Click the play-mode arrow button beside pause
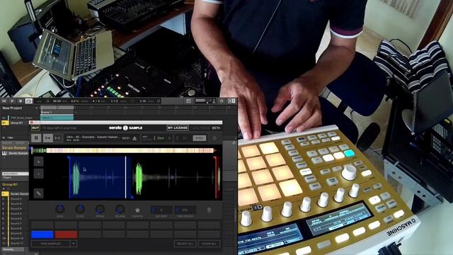The height and width of the screenshot is (255, 453). click(48, 138)
